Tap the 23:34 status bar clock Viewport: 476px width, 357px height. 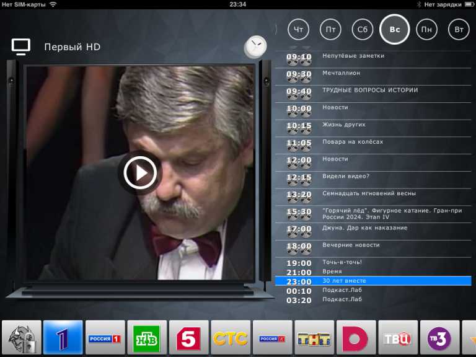(238, 4)
